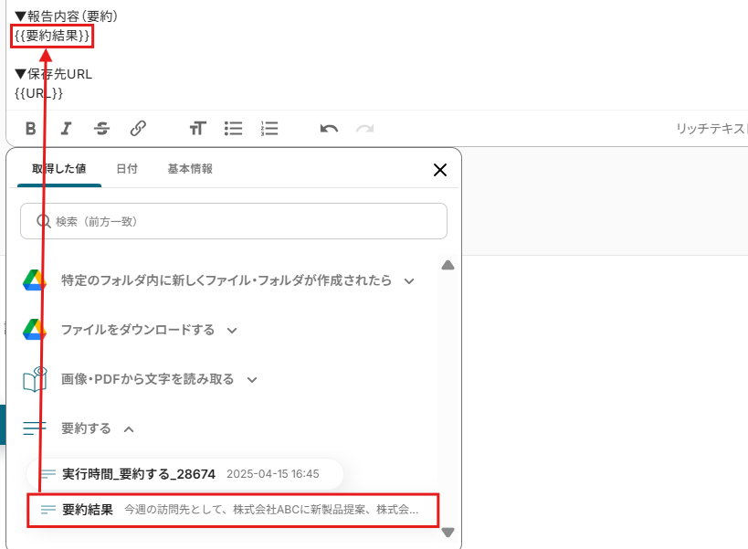The width and height of the screenshot is (748, 549).
Task: Click the ▼保存先URL heading text
Action: (x=53, y=74)
